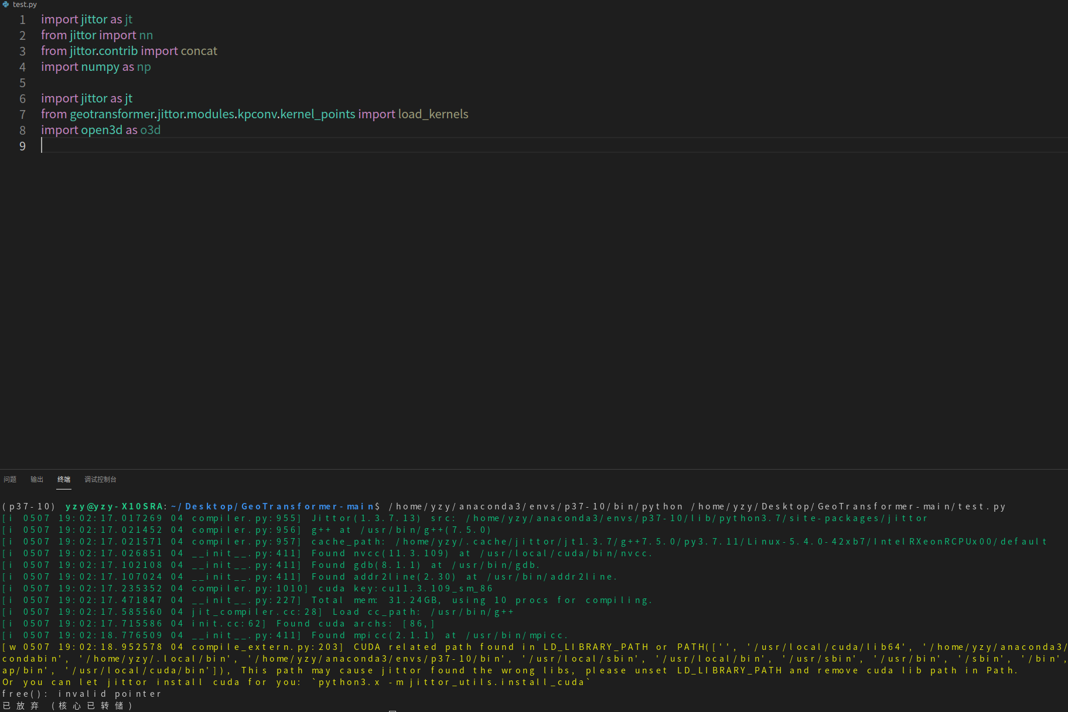Click line number 9 in the gutter
1068x712 pixels.
(22, 146)
